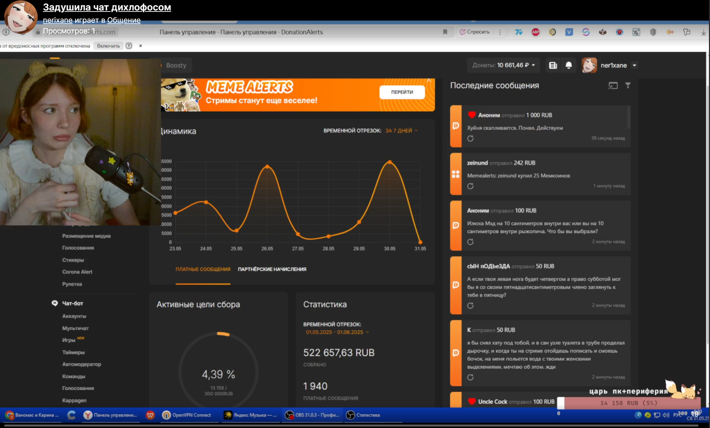Replay the сЫН пОДЬеЗДА 50 RUB alert
This screenshot has height=428, width=710.
point(470,306)
